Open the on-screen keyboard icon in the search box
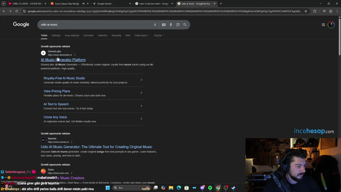Image resolution: width=341 pixels, height=192 pixels. (x=164, y=25)
